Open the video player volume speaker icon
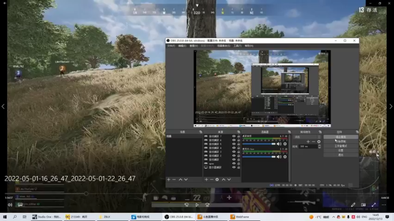The height and width of the screenshot is (221, 394). click(10, 205)
